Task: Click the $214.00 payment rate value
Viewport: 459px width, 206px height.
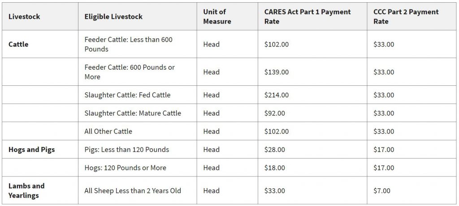Action: [277, 95]
